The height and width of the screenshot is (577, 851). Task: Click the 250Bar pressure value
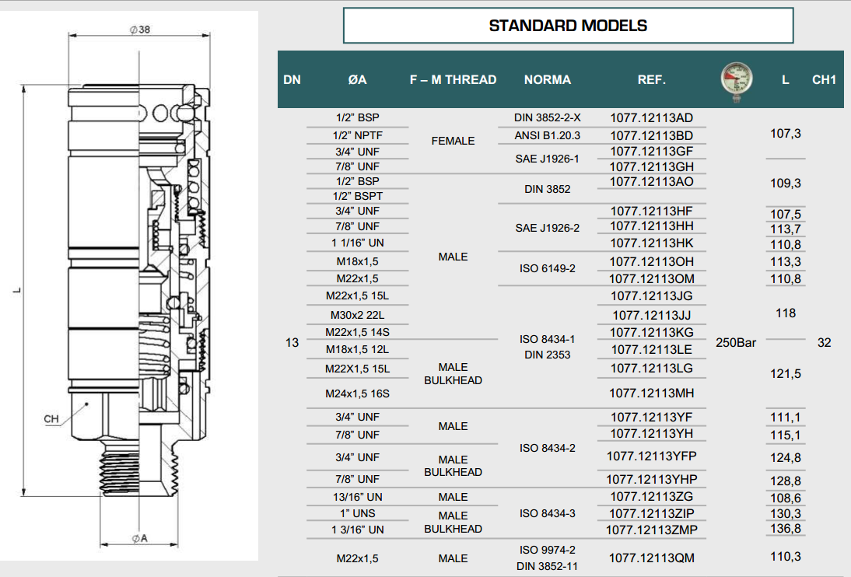734,342
